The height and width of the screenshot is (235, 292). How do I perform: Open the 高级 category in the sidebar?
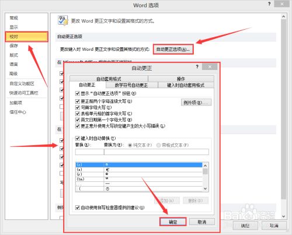[13, 73]
